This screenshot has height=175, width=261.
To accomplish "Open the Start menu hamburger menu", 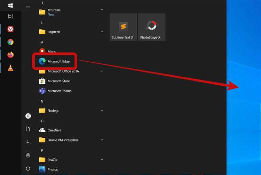I will click(x=28, y=8).
